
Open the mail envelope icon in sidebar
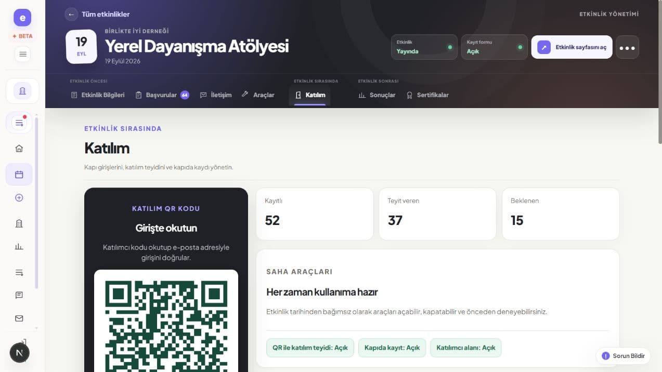(x=19, y=318)
